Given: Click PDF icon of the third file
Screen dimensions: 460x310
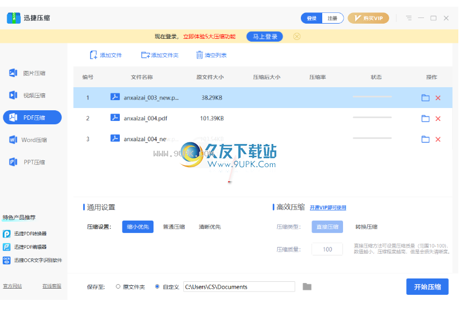Looking at the screenshot, I should pyautogui.click(x=115, y=138).
